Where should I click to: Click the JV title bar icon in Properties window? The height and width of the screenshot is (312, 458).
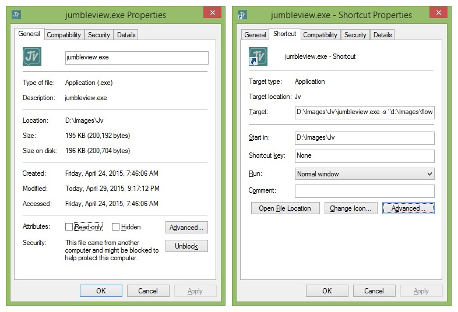pos(16,15)
